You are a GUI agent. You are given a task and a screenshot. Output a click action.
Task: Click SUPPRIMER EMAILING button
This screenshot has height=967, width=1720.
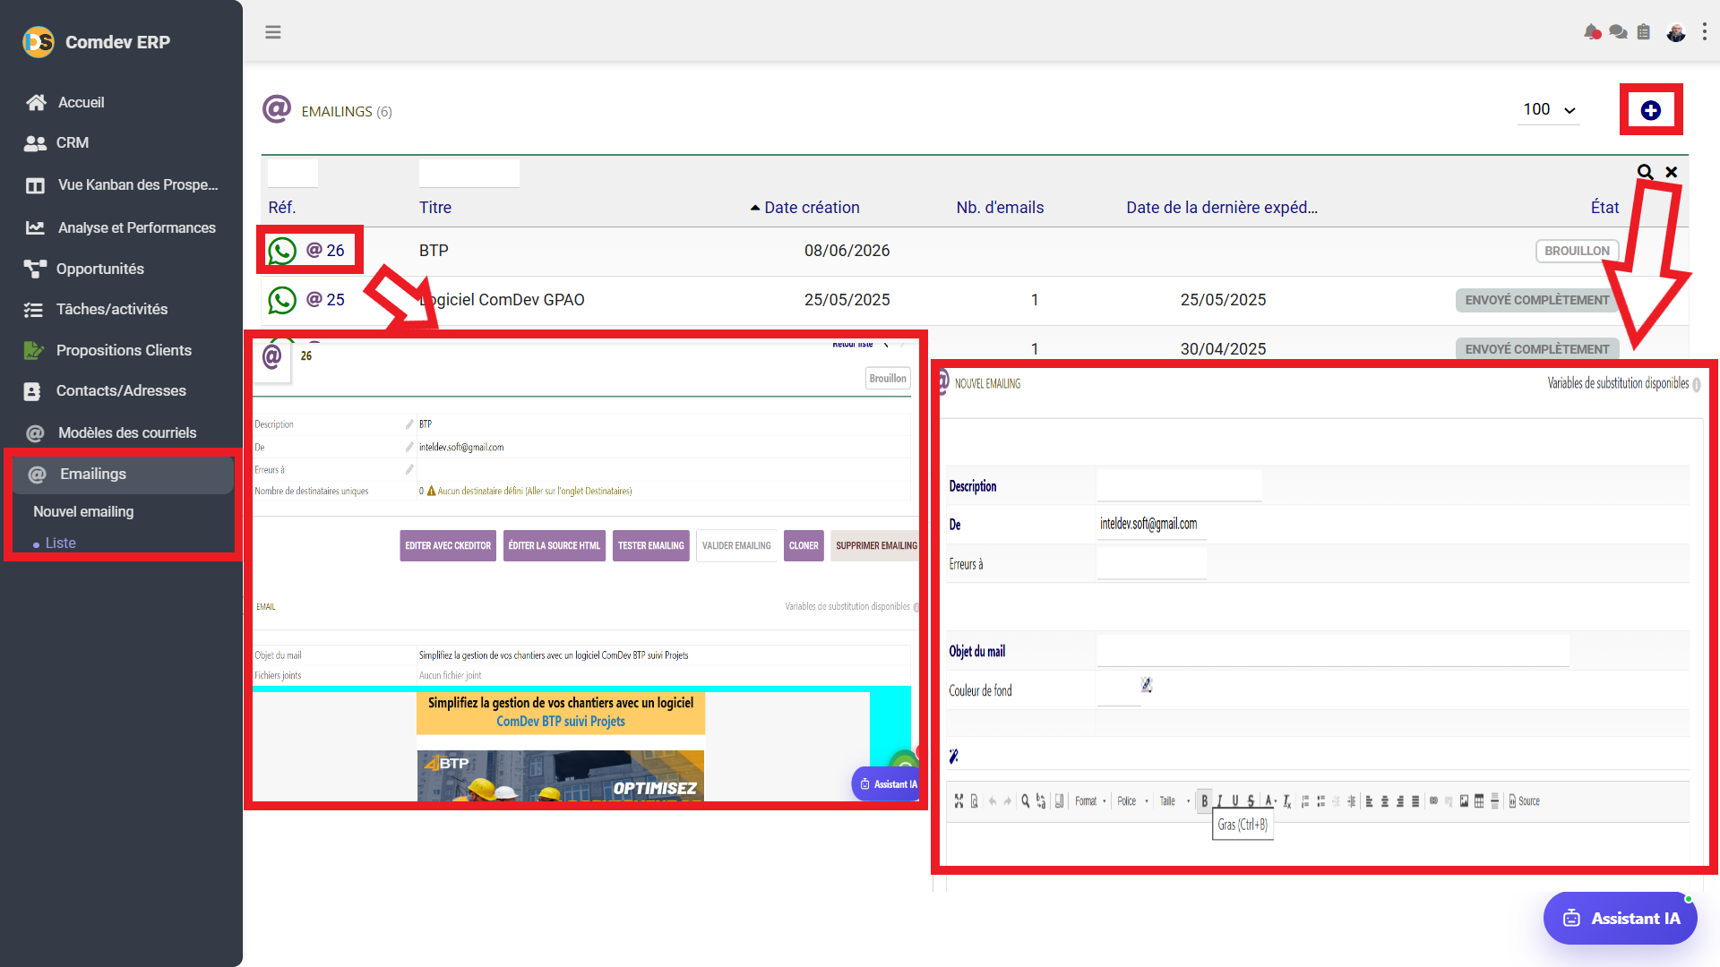click(x=875, y=545)
